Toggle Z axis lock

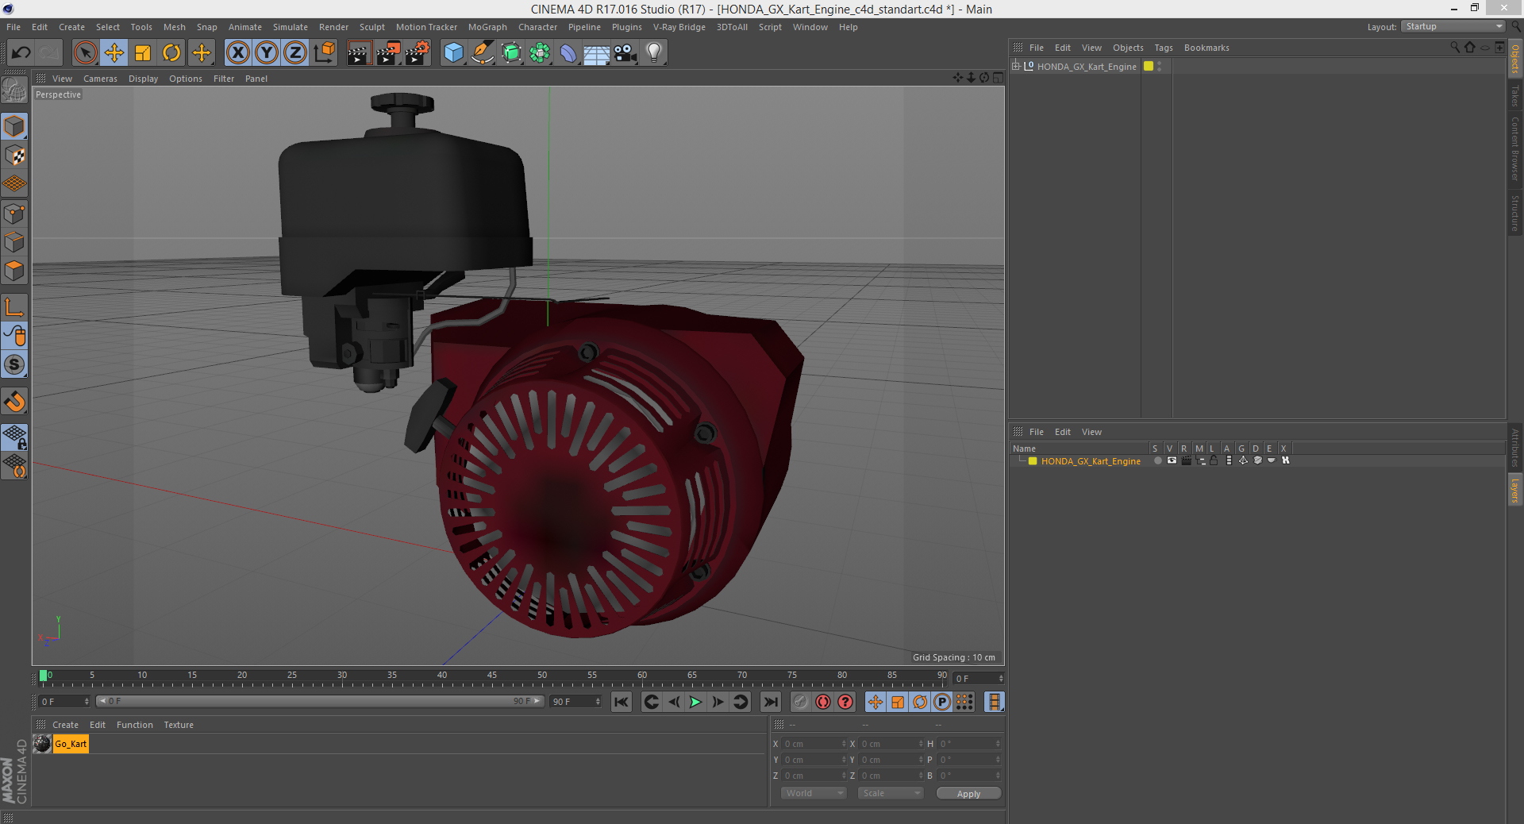[295, 53]
